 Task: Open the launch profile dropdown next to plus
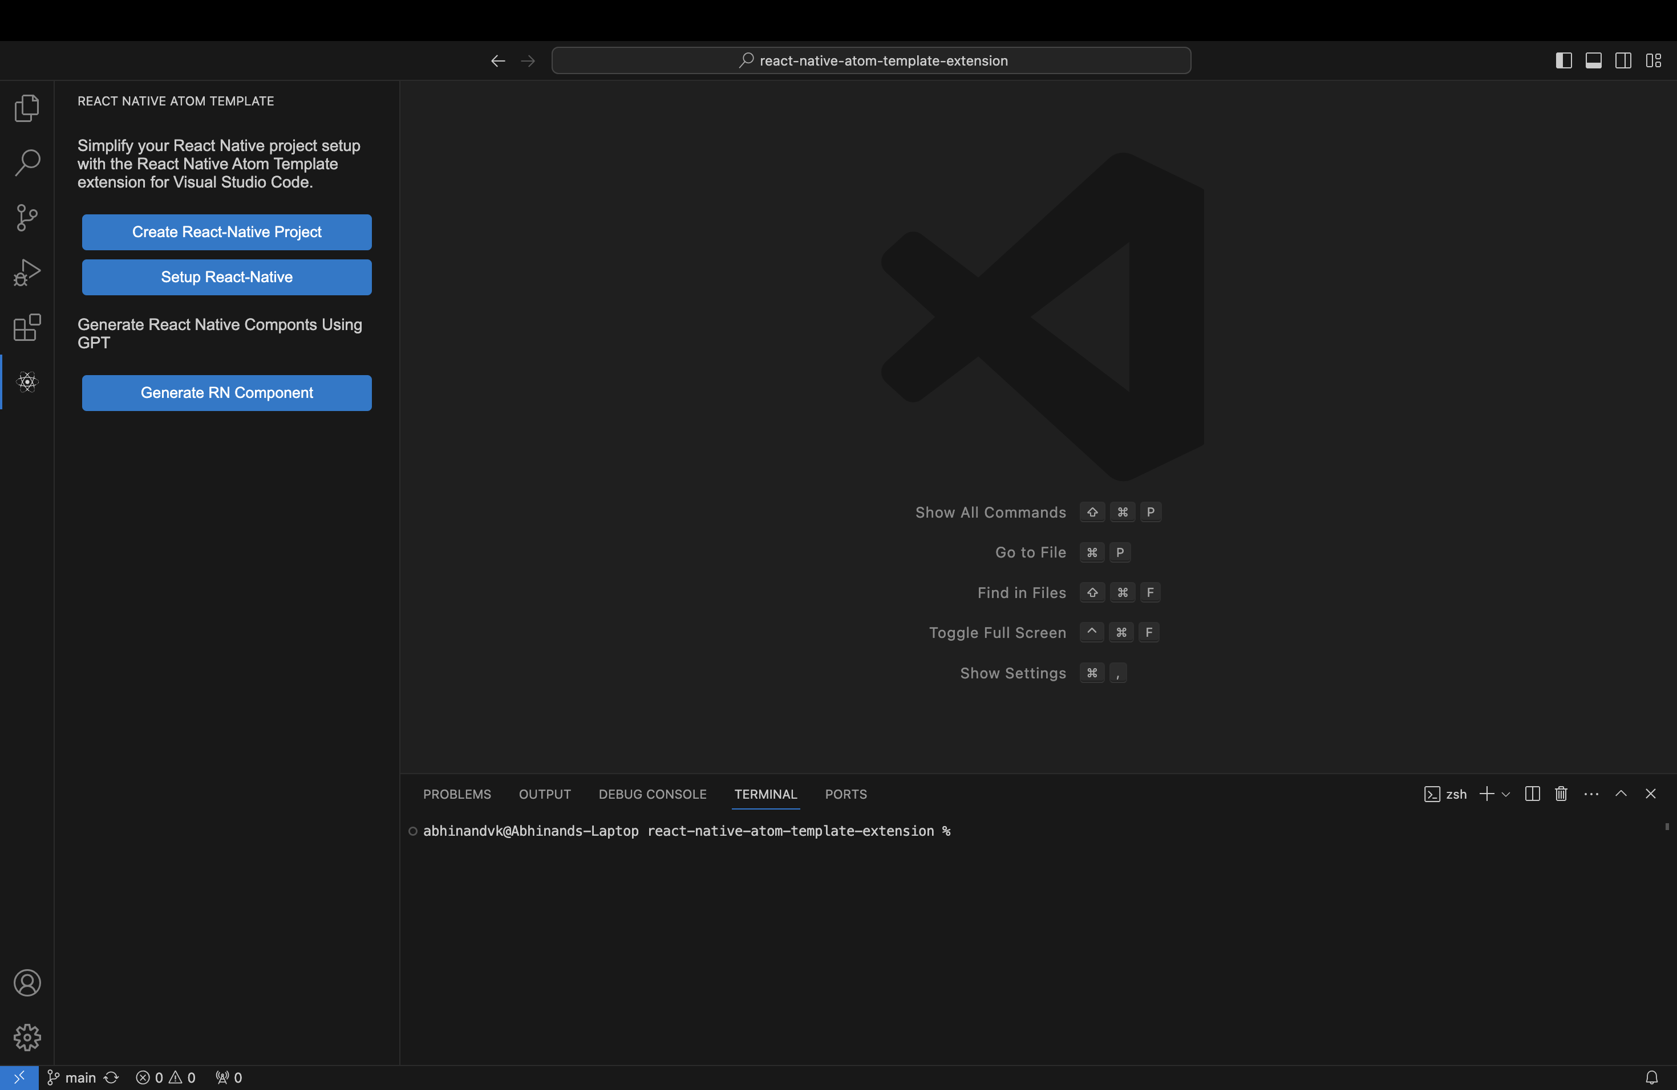point(1506,794)
